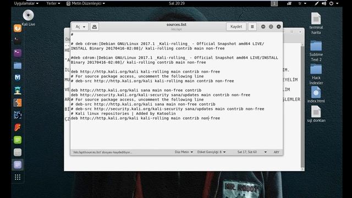This screenshot has width=352, height=198.
Task: Toggle the ARY insert mode indicator
Action: (x=276, y=152)
